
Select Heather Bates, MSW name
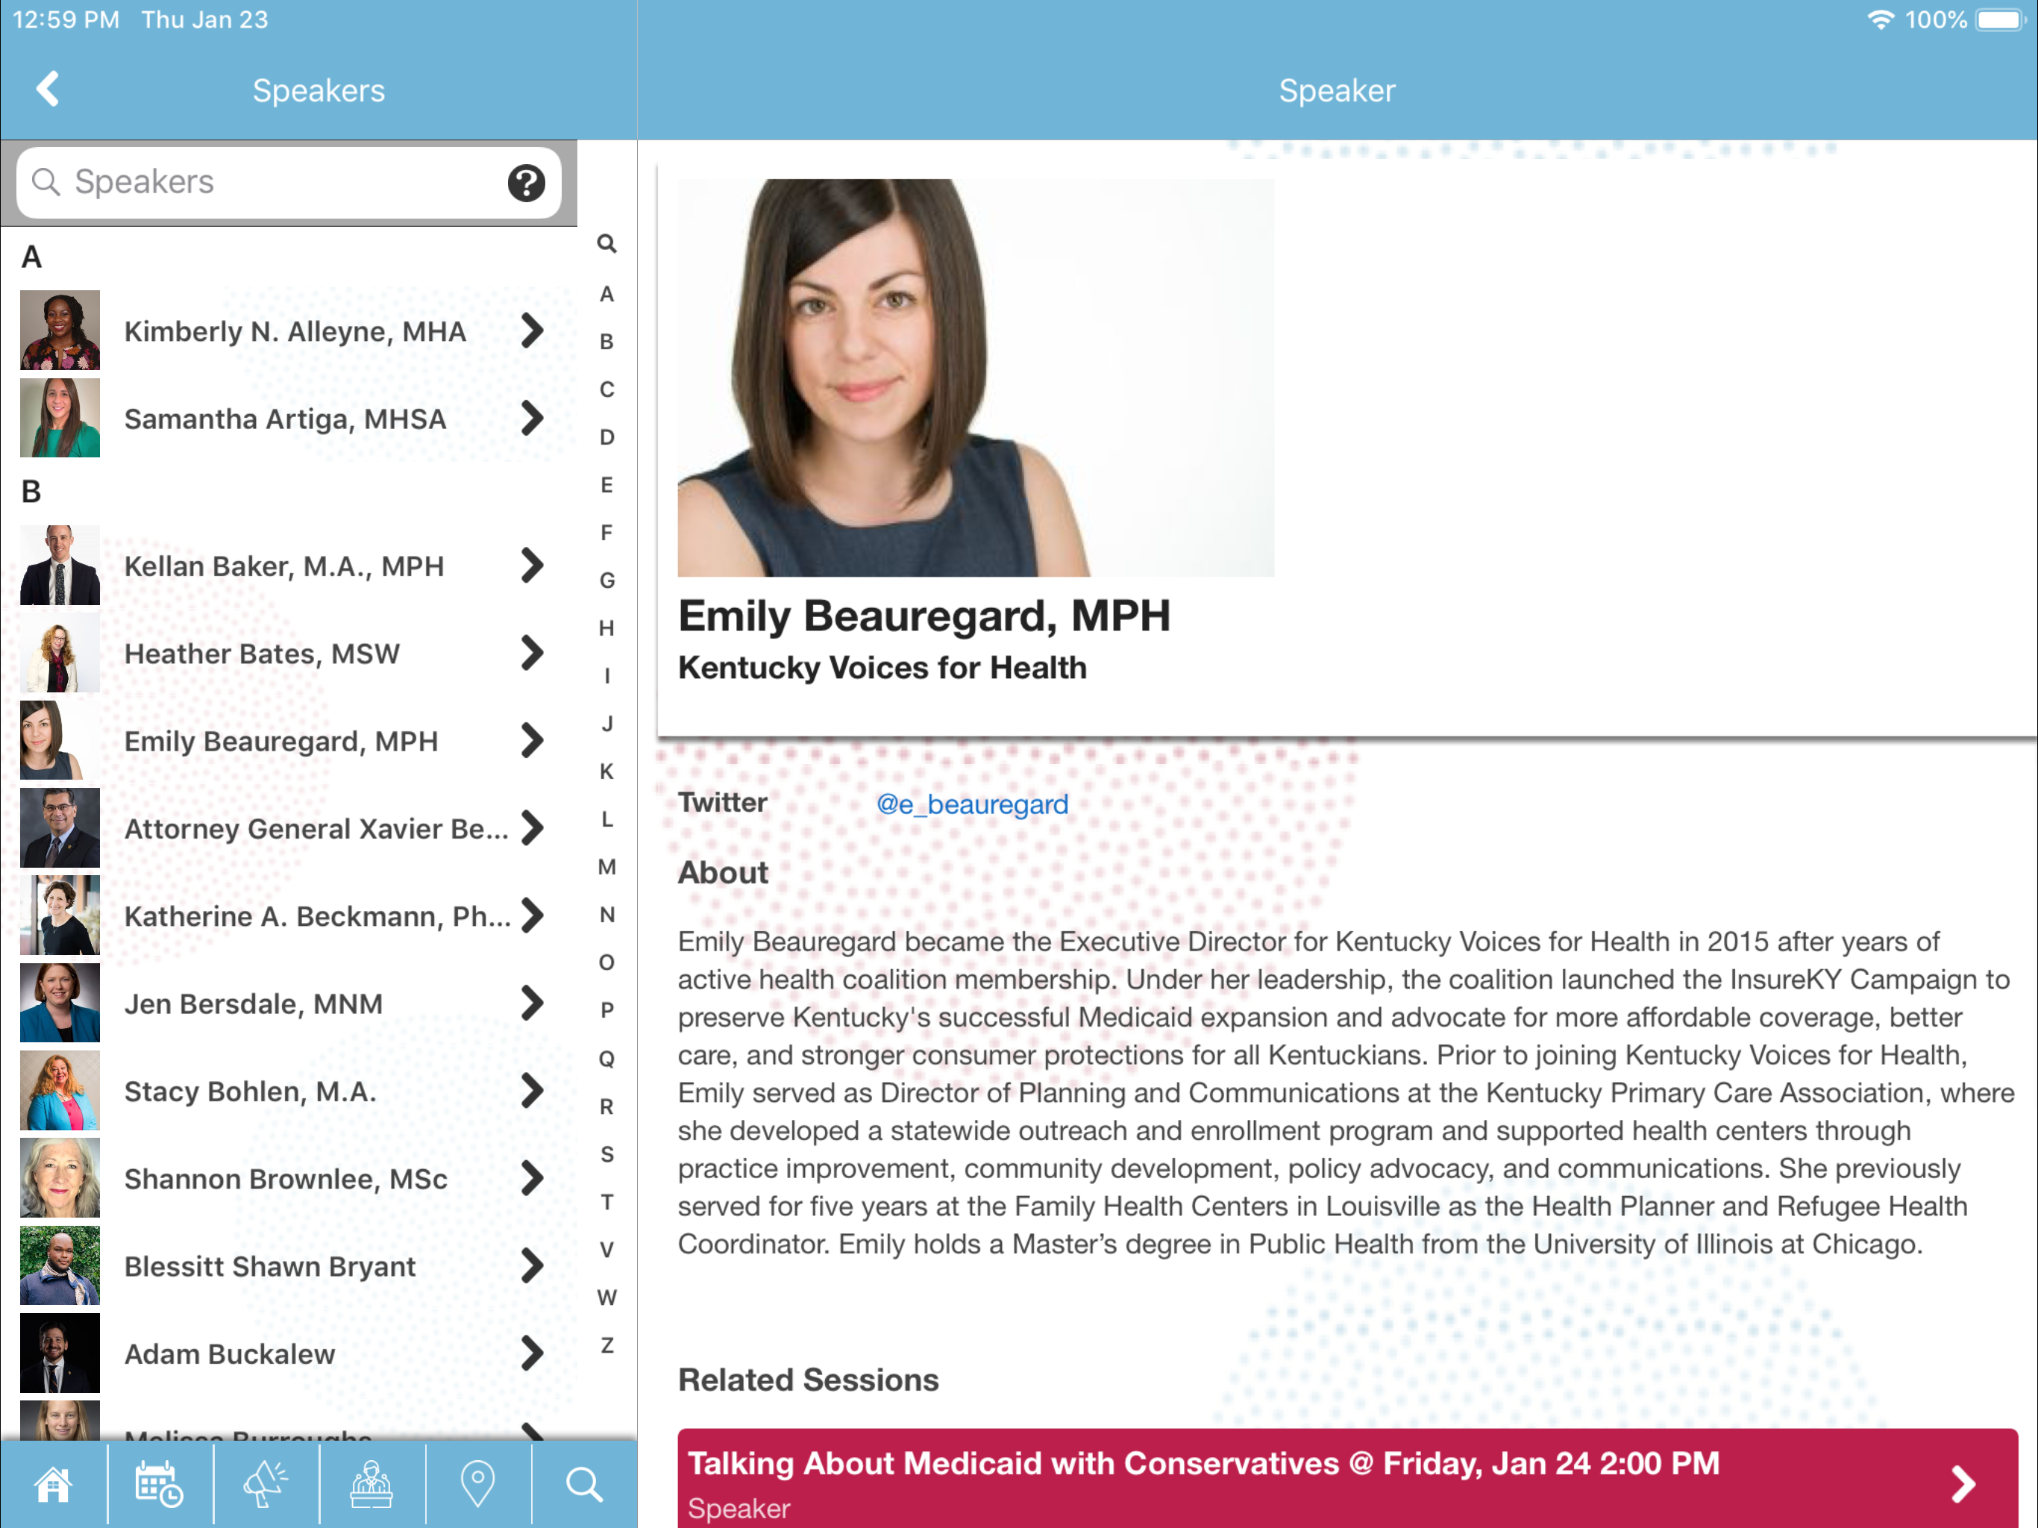click(x=262, y=654)
